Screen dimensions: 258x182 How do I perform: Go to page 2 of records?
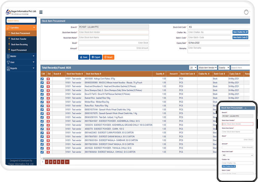coord(46,162)
